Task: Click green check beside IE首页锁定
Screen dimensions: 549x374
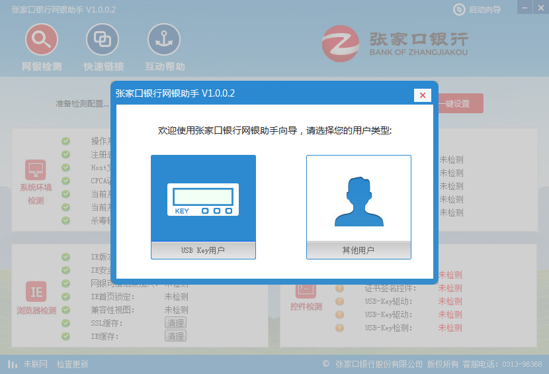Action: pos(66,297)
